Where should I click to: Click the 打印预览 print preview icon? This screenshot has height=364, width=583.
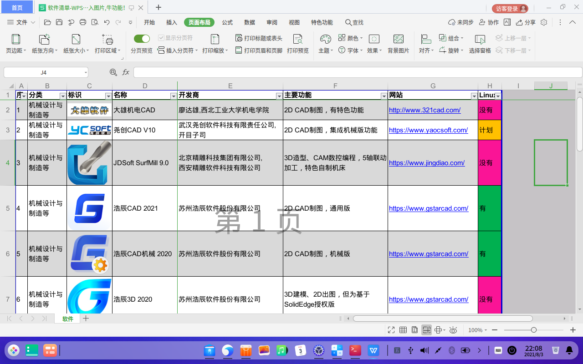[x=298, y=40]
